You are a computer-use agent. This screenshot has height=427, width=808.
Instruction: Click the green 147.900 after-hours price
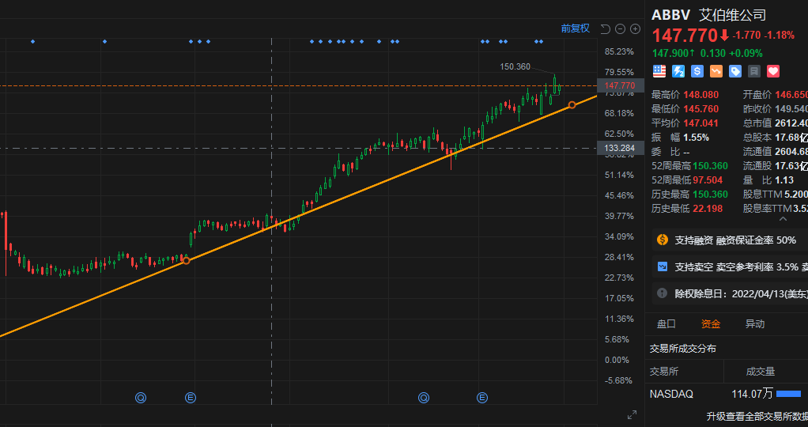coord(670,53)
